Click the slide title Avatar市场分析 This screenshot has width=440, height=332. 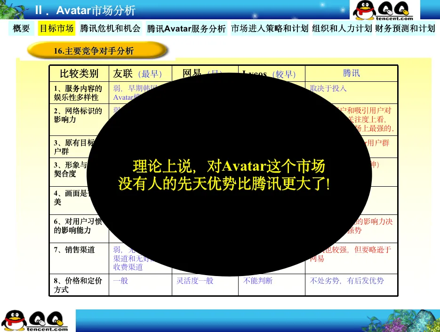point(96,10)
